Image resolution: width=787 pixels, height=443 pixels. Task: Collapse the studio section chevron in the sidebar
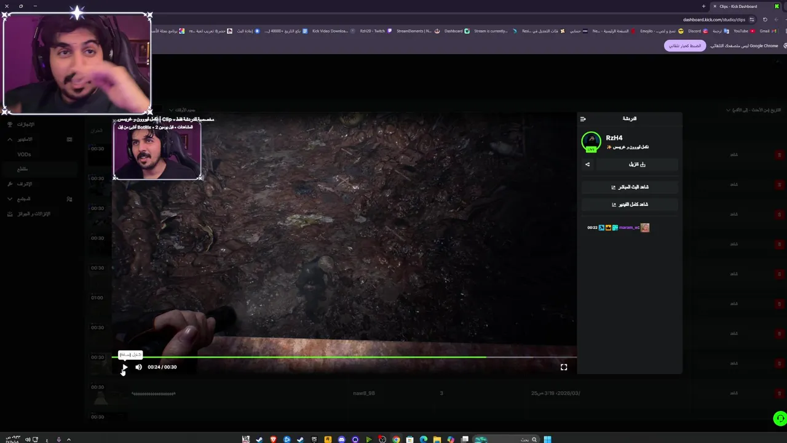tap(10, 140)
